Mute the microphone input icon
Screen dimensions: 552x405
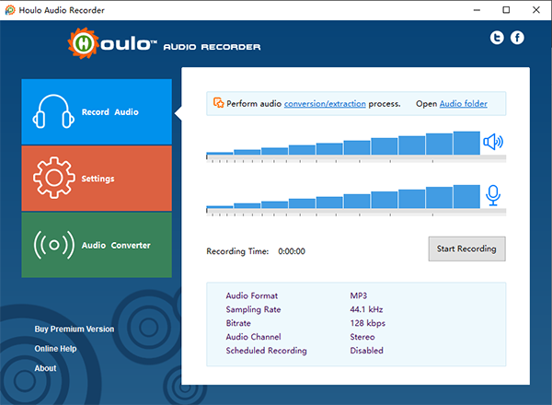pyautogui.click(x=493, y=195)
